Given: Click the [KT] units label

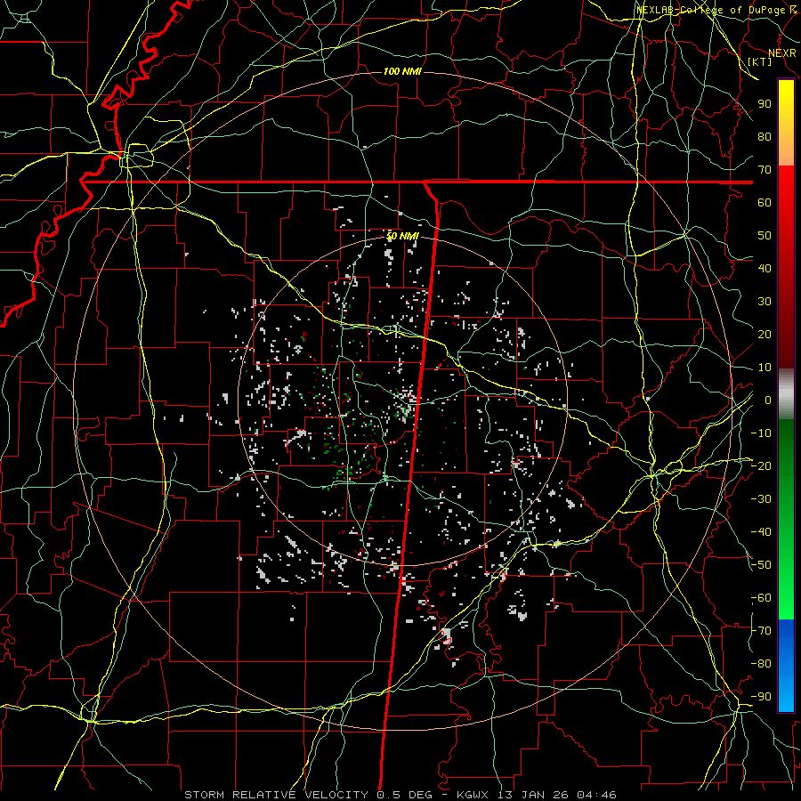Looking at the screenshot, I should 760,61.
